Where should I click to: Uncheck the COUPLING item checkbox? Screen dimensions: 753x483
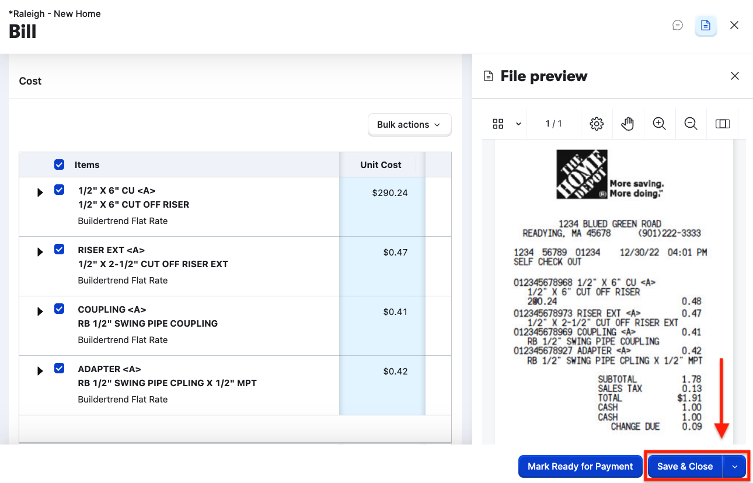(59, 309)
